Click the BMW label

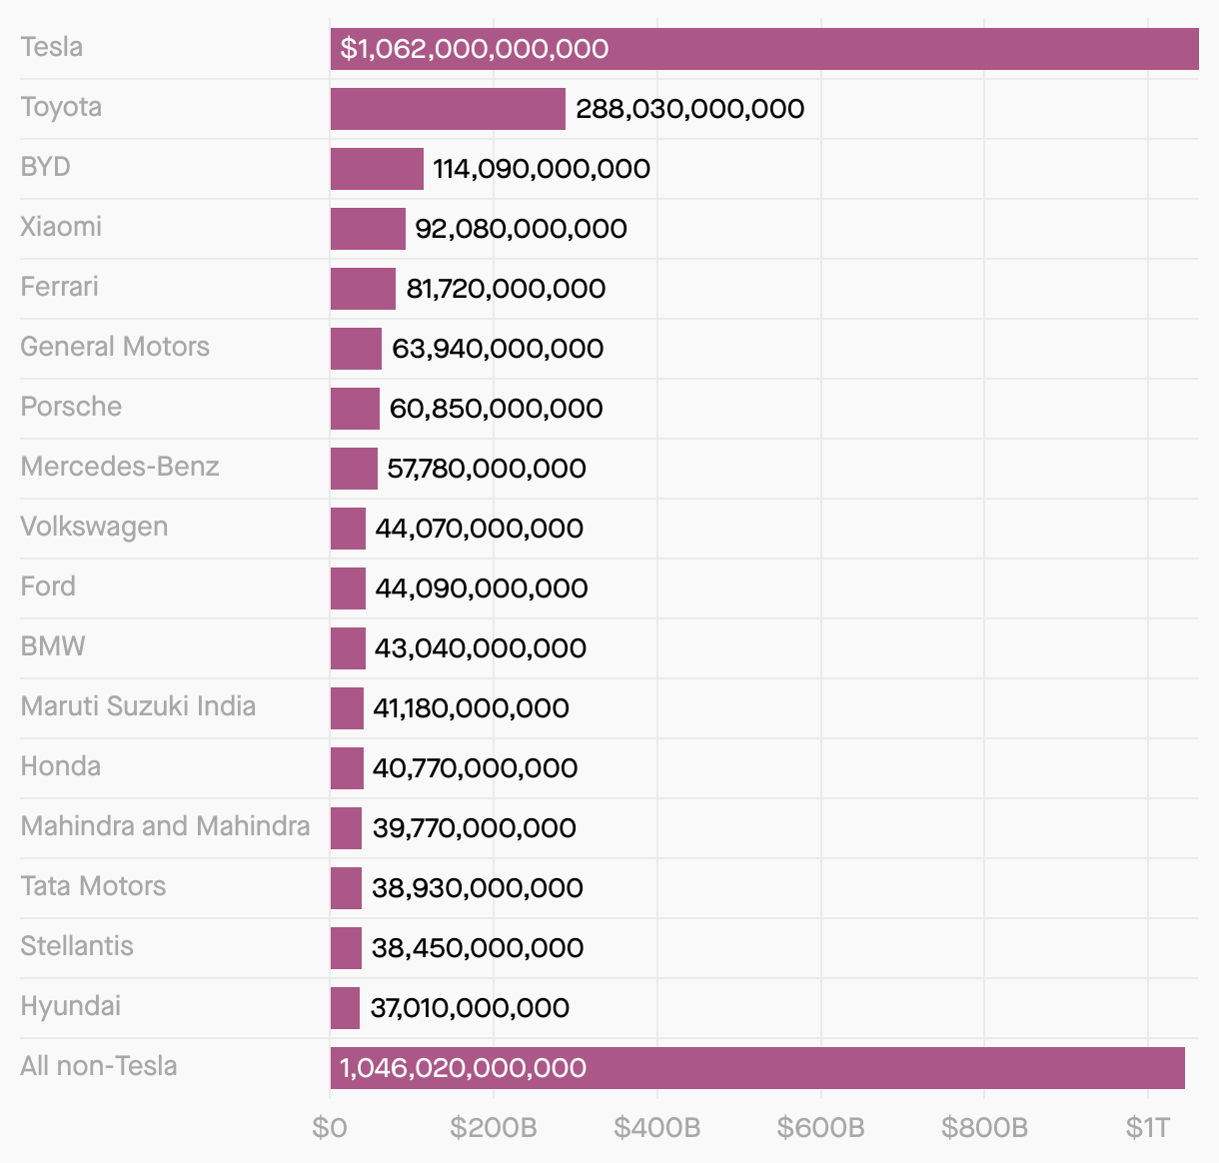[53, 646]
